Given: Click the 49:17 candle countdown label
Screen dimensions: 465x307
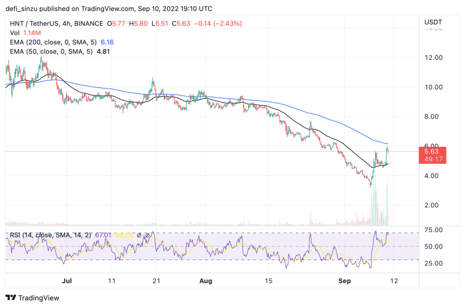Looking at the screenshot, I should tap(434, 159).
